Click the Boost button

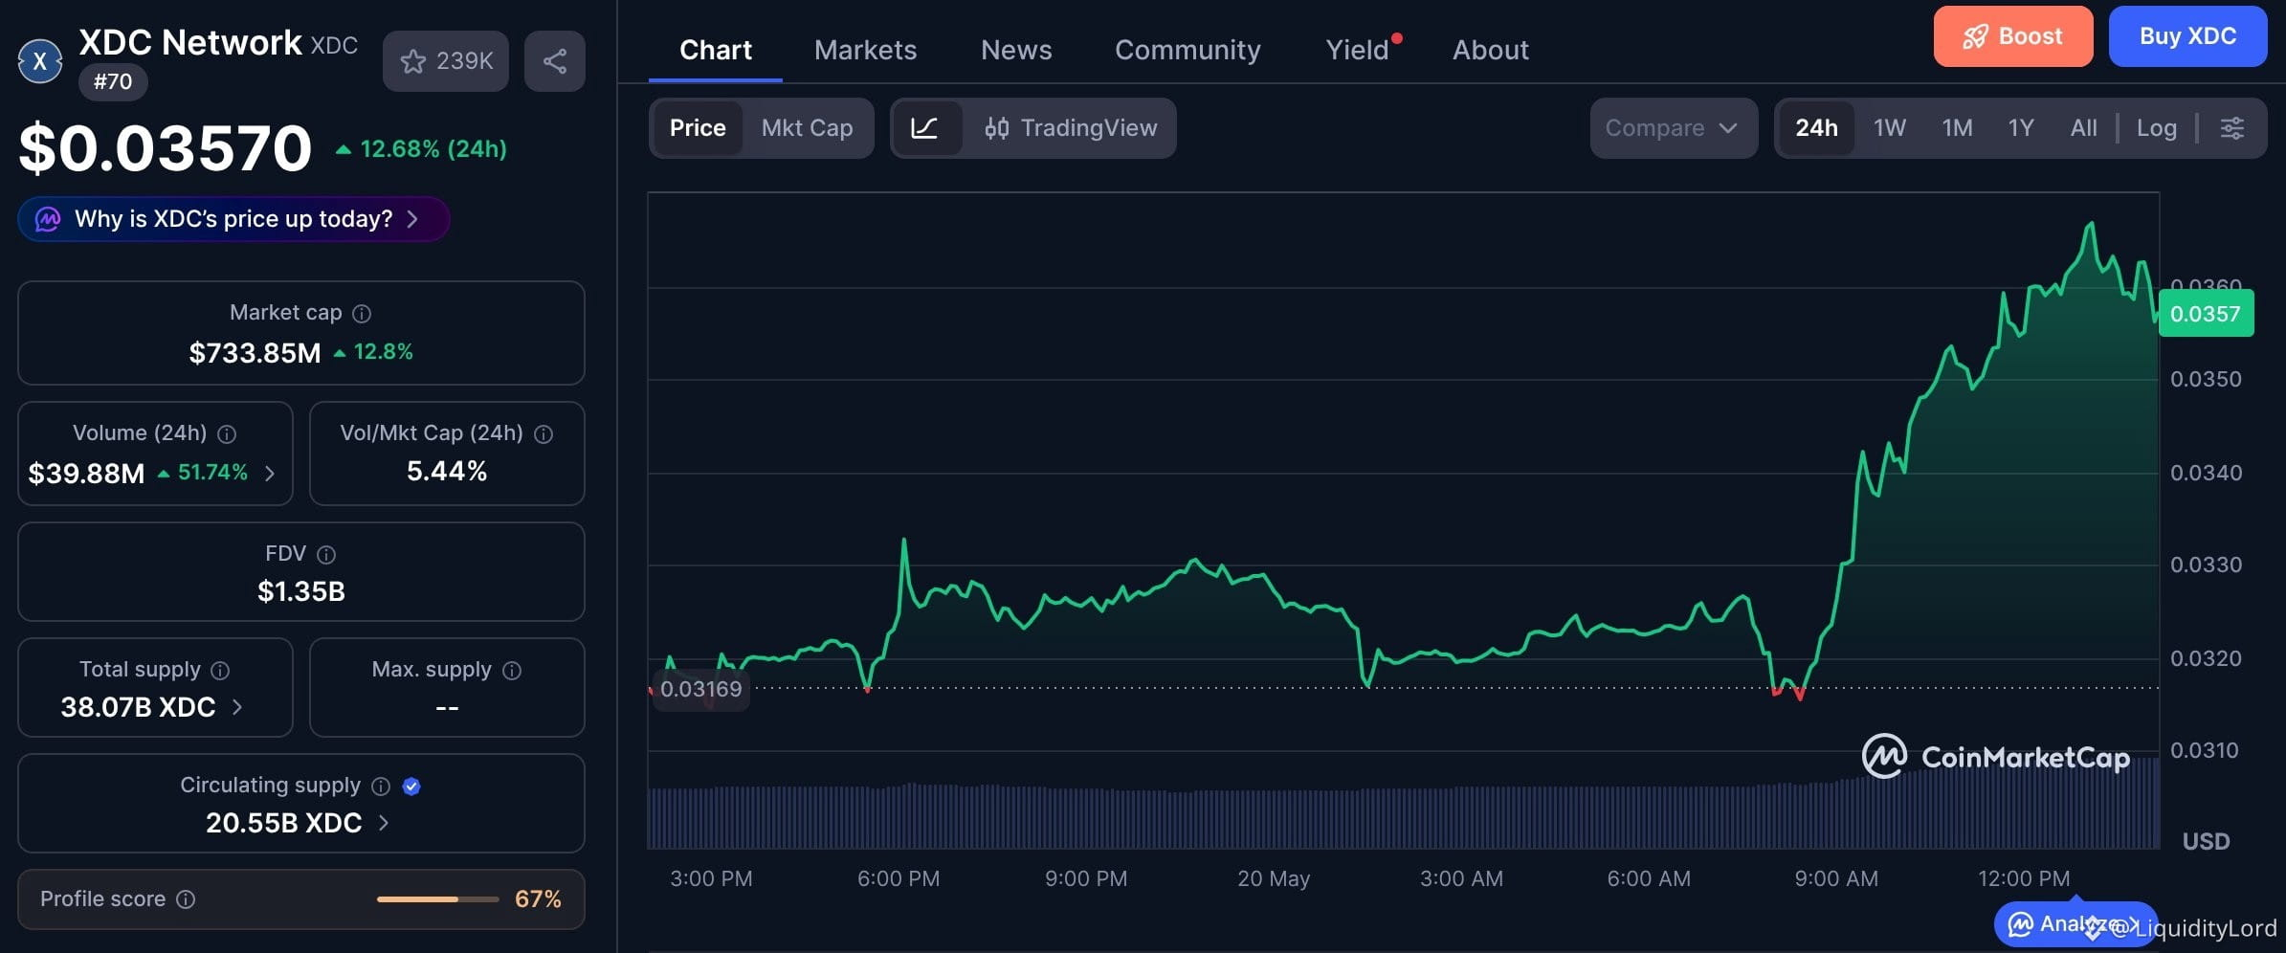pos(2013,36)
